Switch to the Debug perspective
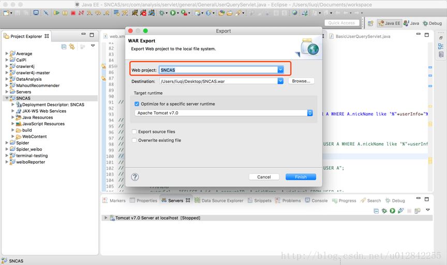 click(432, 23)
